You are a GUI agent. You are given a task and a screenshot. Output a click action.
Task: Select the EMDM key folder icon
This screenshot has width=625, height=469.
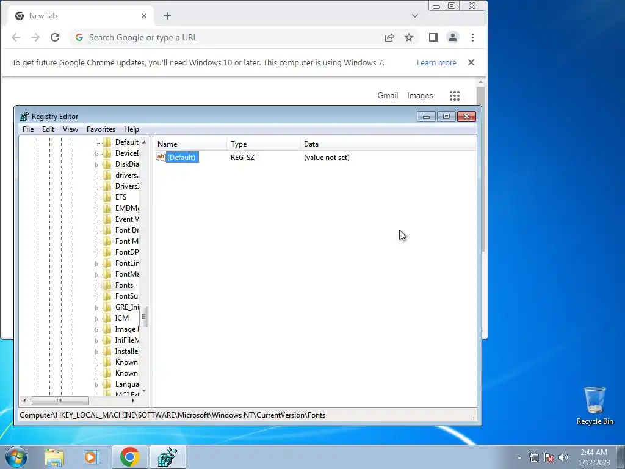107,208
